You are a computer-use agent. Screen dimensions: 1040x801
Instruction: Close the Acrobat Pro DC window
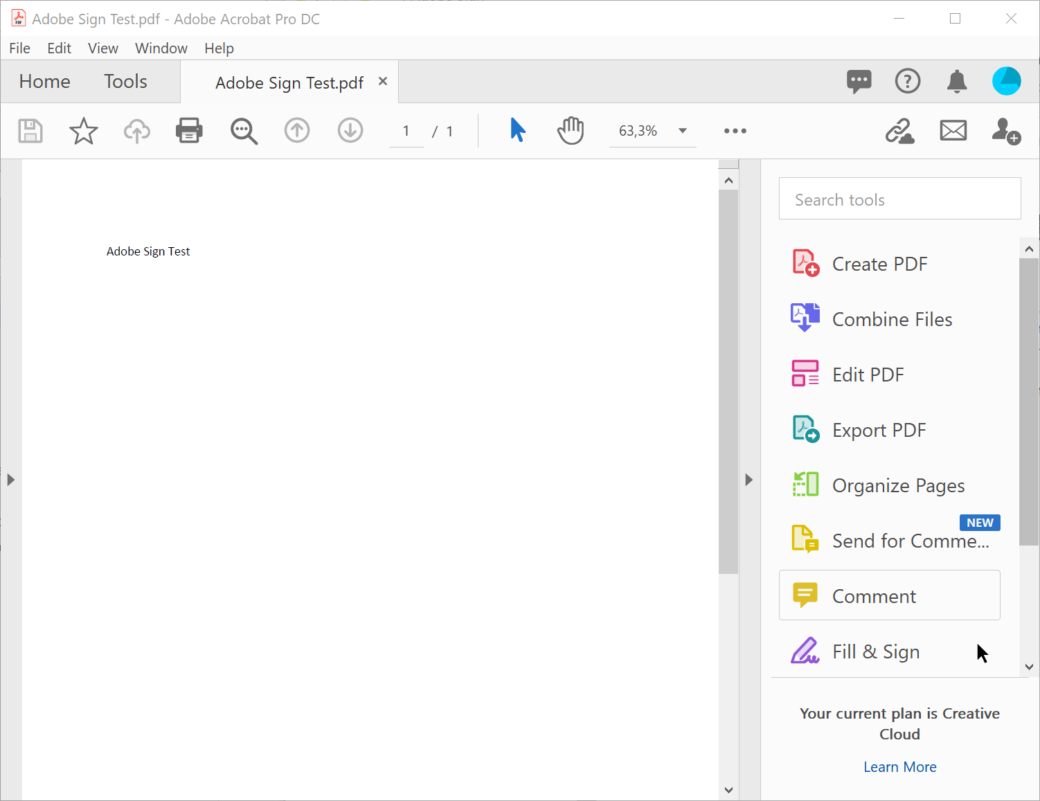[x=1012, y=19]
